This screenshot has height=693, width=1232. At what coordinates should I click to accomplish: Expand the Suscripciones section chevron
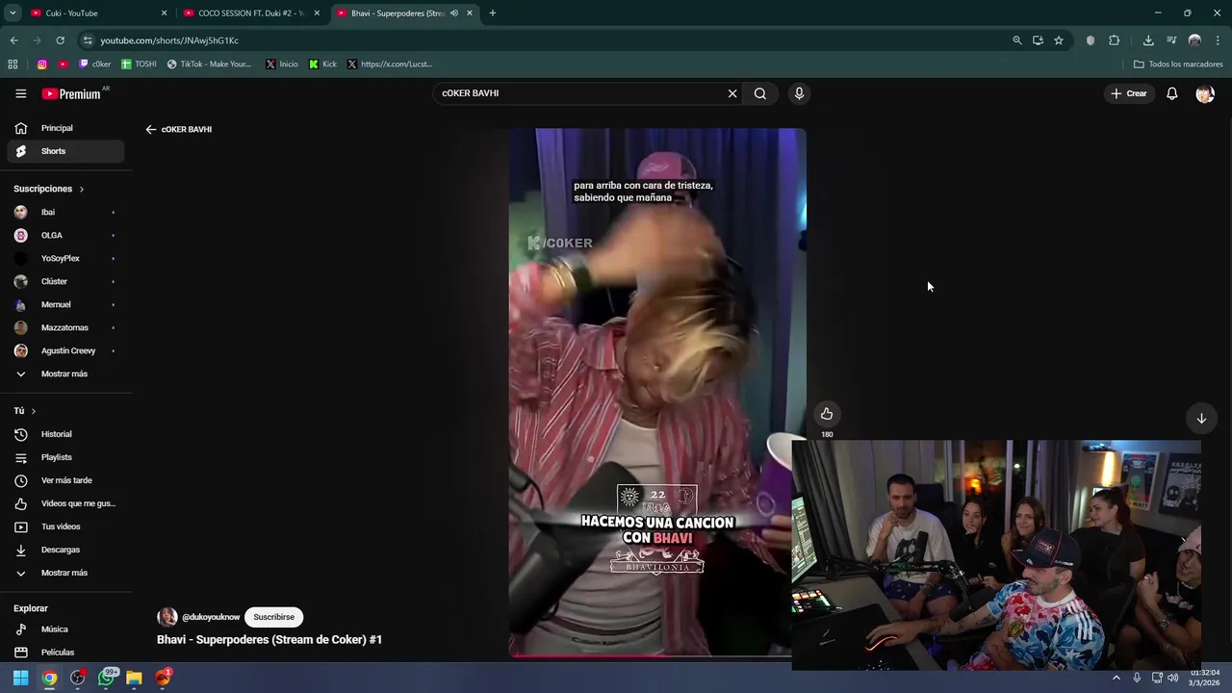[x=82, y=189]
